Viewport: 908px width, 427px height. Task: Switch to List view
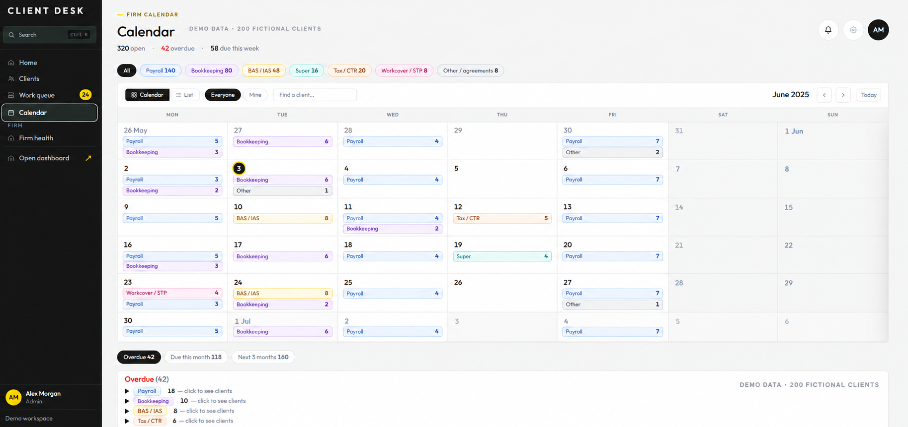(184, 95)
